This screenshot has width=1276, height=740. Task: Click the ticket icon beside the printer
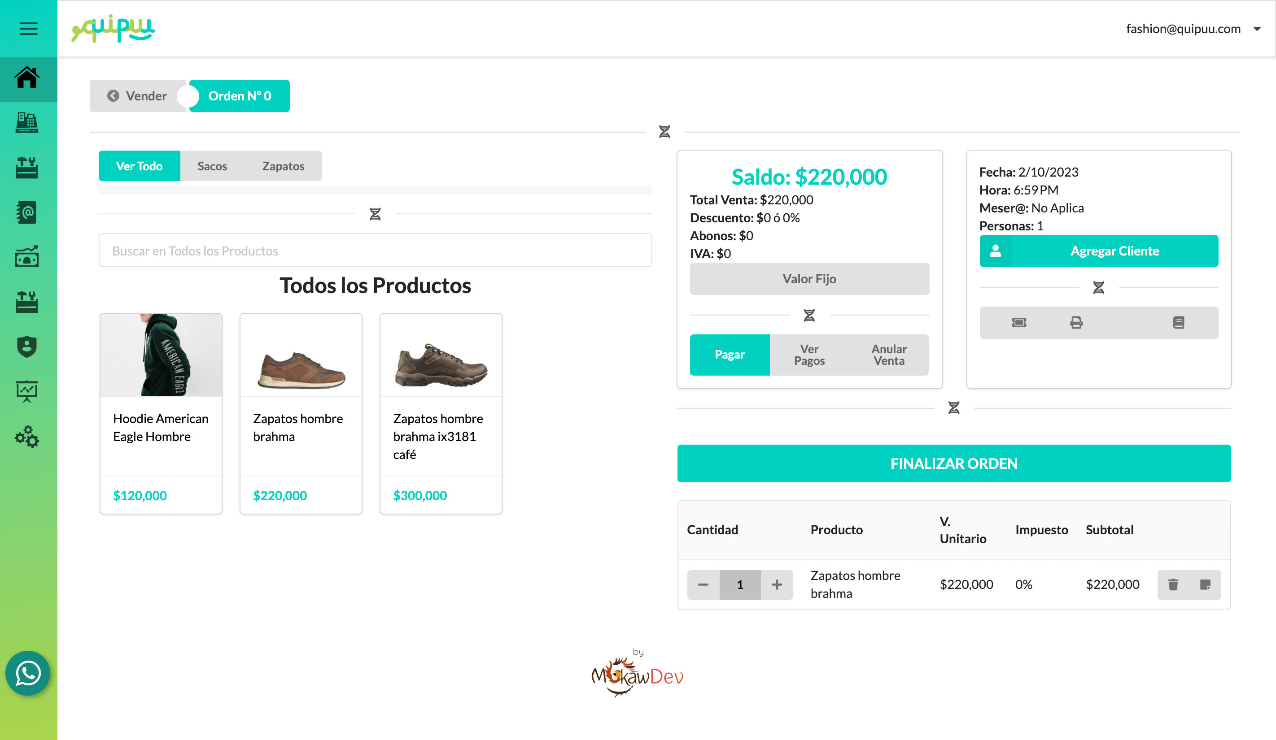pyautogui.click(x=1019, y=322)
